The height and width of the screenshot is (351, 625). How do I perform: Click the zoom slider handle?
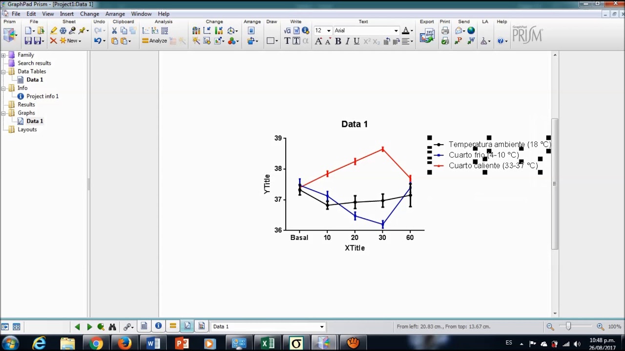568,326
